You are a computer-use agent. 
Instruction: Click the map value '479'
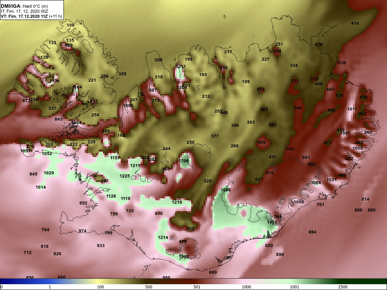(319, 44)
